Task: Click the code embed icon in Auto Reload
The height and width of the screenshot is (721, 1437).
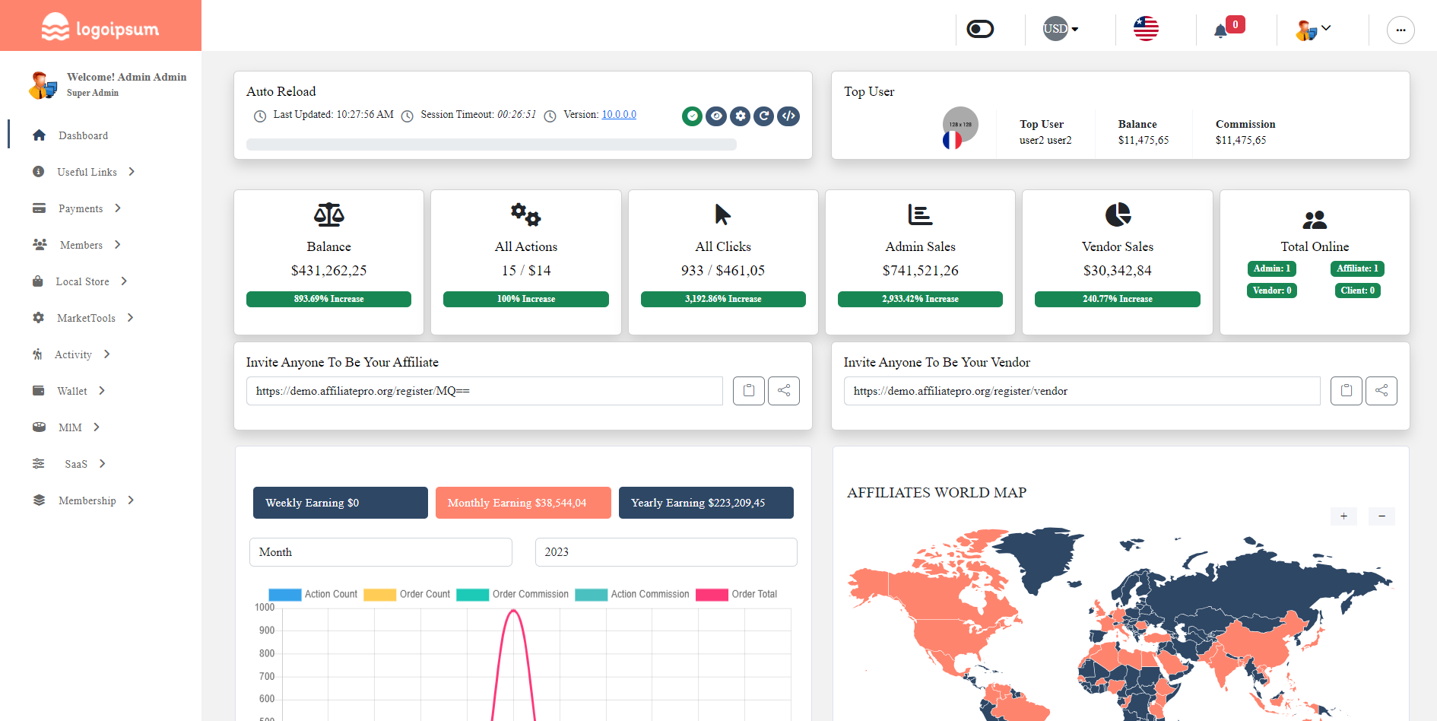Action: [x=788, y=116]
